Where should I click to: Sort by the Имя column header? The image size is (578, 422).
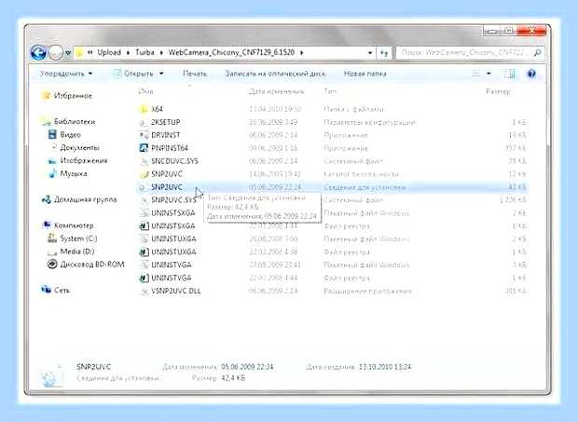click(x=145, y=91)
